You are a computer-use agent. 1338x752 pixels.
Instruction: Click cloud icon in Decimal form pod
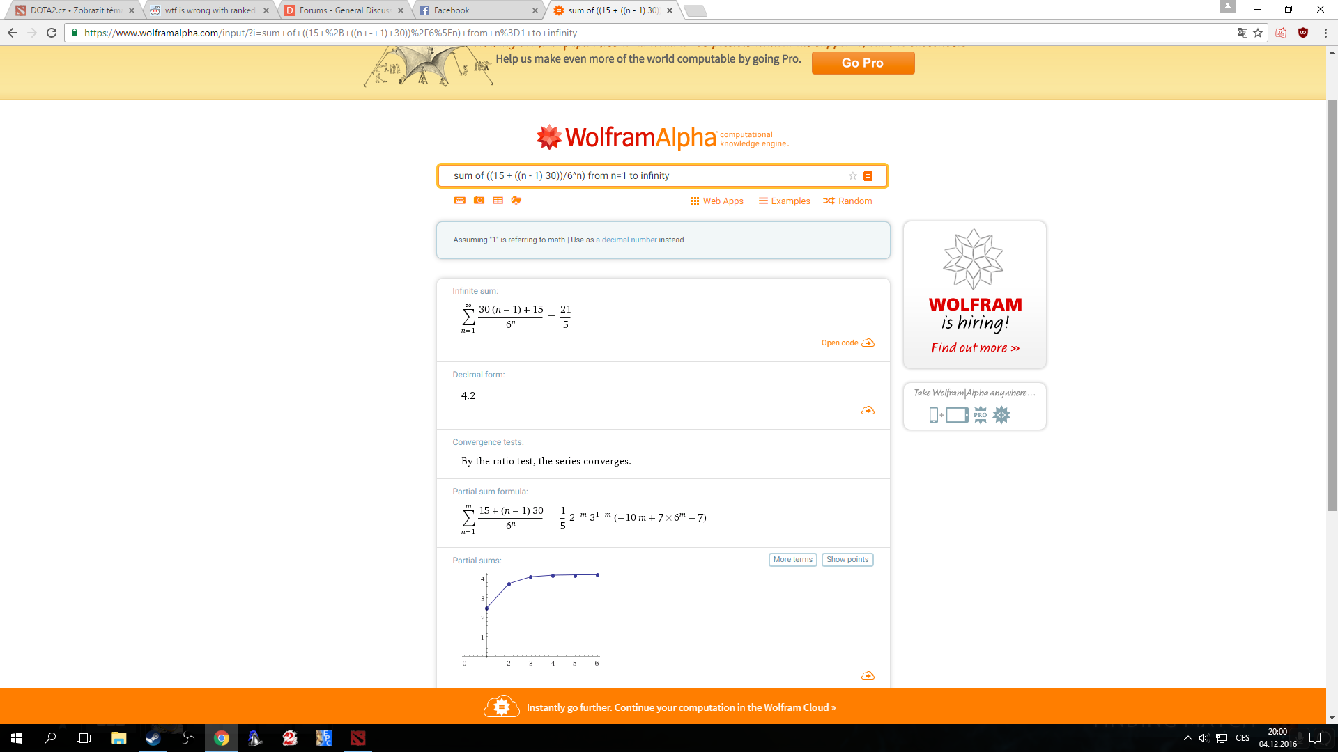868,411
